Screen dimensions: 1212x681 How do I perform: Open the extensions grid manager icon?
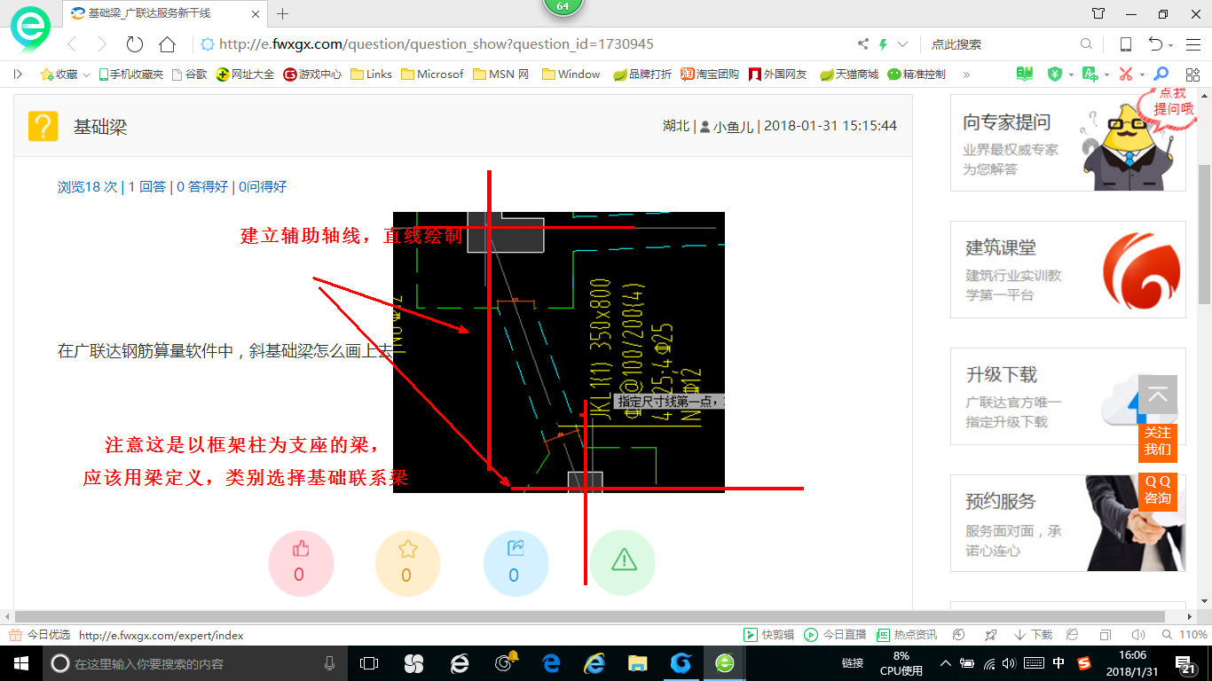point(1192,74)
